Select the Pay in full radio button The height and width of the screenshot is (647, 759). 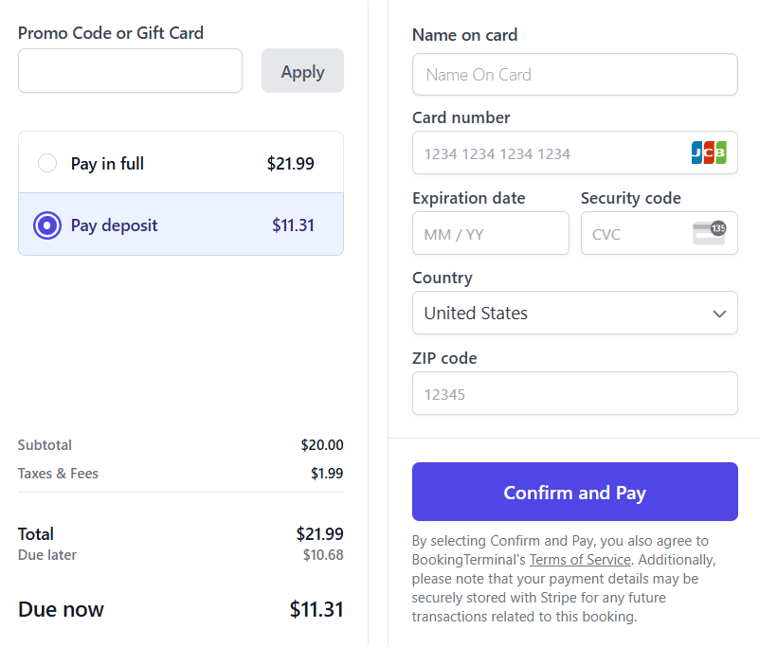coord(47,163)
